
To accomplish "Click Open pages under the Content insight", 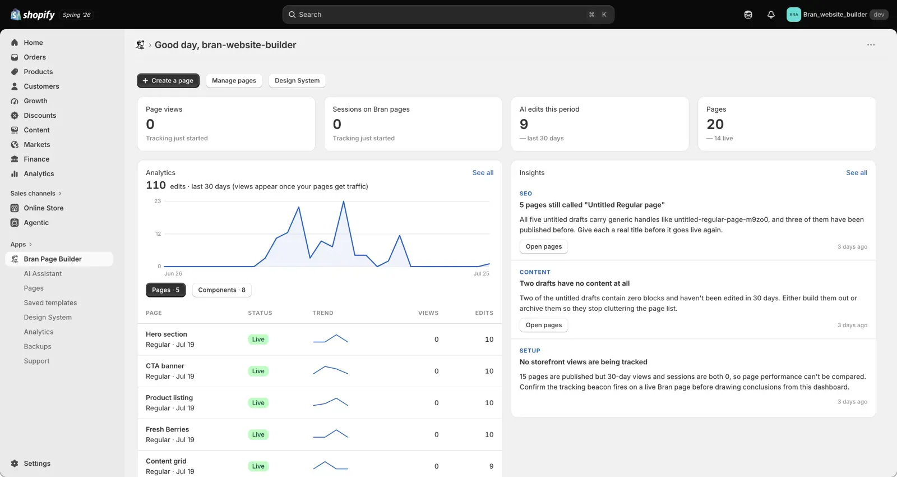I will [x=544, y=325].
